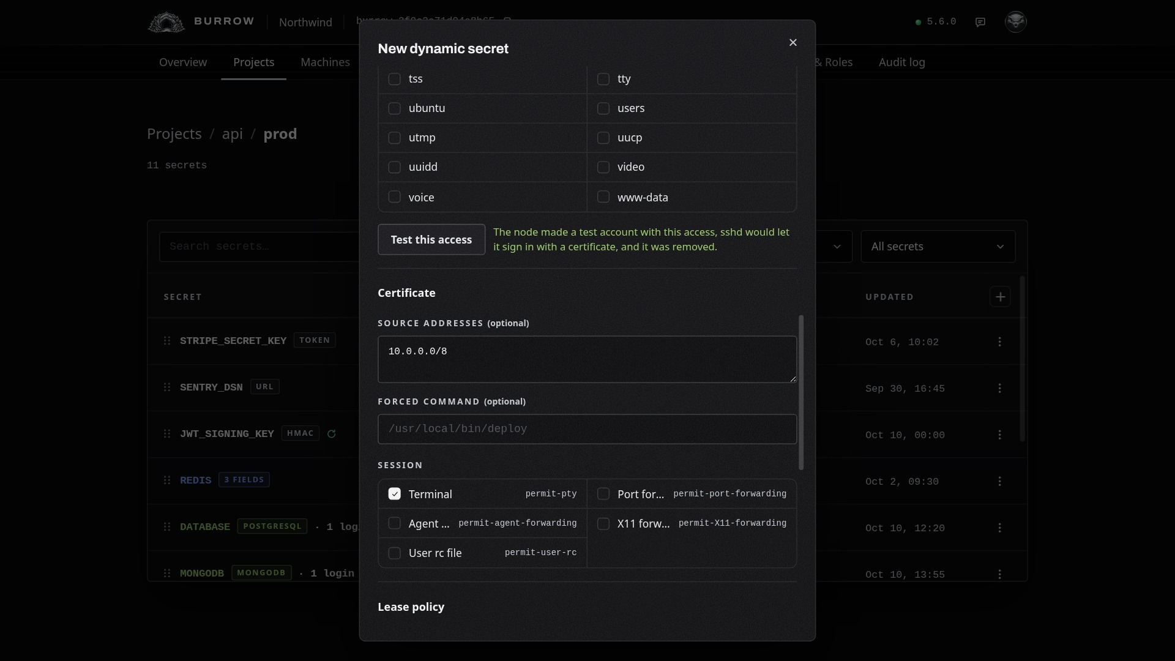The image size is (1175, 661).
Task: Select the Projects tab
Action: pos(254,62)
